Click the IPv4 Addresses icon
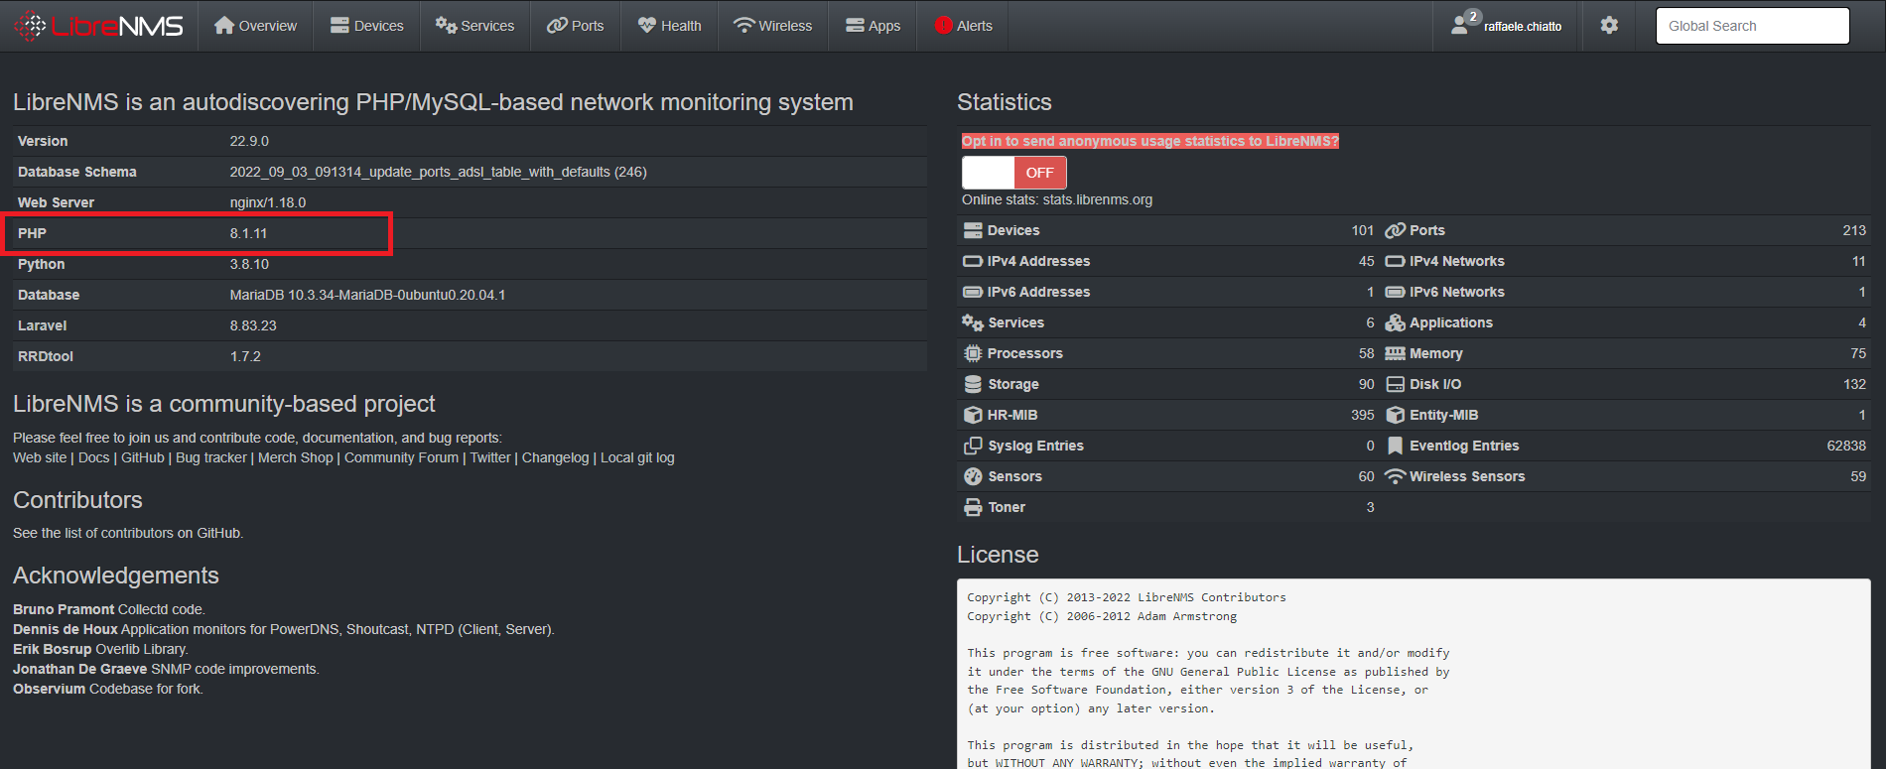This screenshot has width=1886, height=769. [973, 261]
